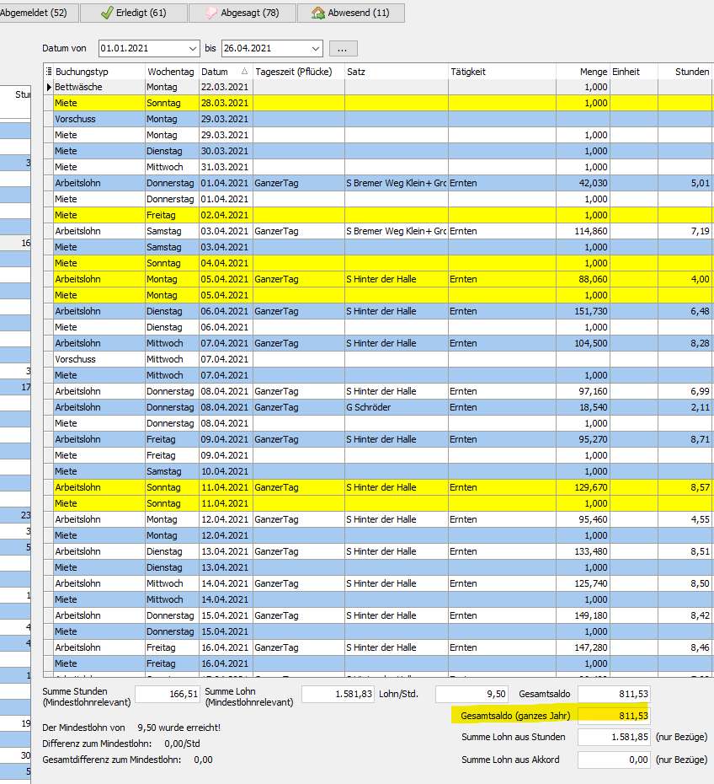
Task: Click the Stunden column header
Action: [x=685, y=72]
